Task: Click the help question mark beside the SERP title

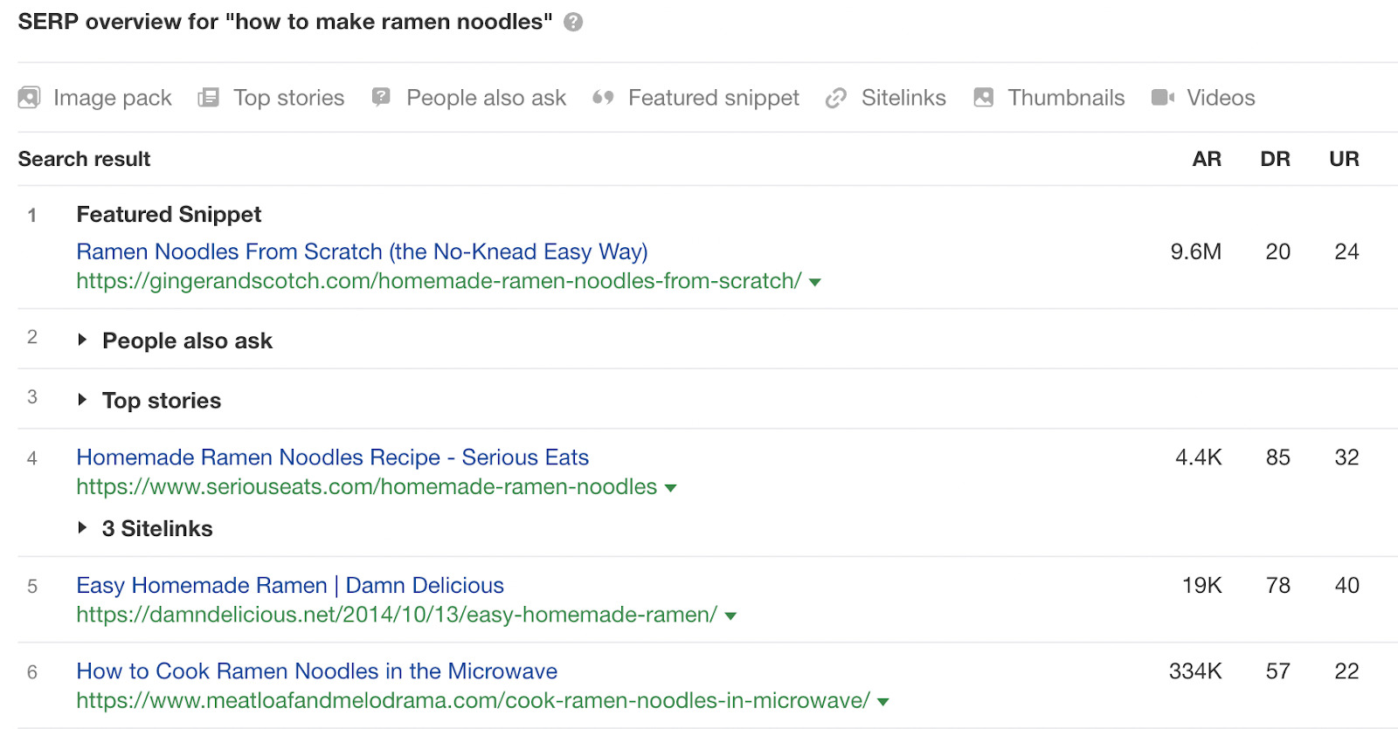Action: [575, 22]
